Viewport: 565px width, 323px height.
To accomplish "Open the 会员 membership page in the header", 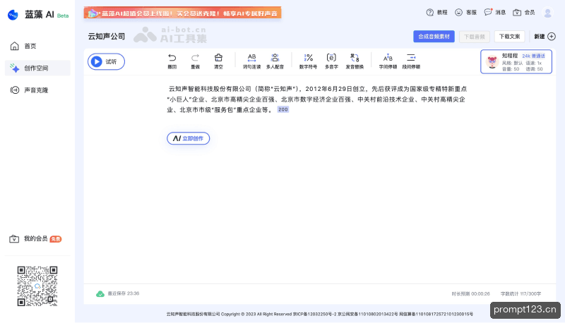I will pos(524,12).
